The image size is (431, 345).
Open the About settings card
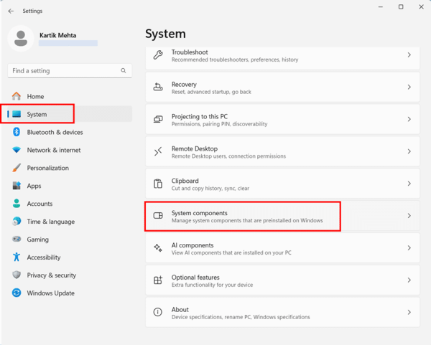(x=282, y=312)
